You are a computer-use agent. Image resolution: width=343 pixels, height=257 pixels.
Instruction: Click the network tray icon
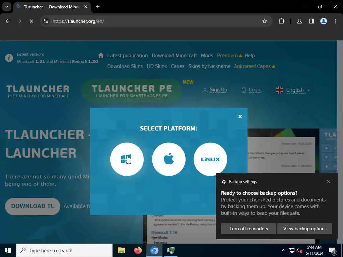point(292,250)
